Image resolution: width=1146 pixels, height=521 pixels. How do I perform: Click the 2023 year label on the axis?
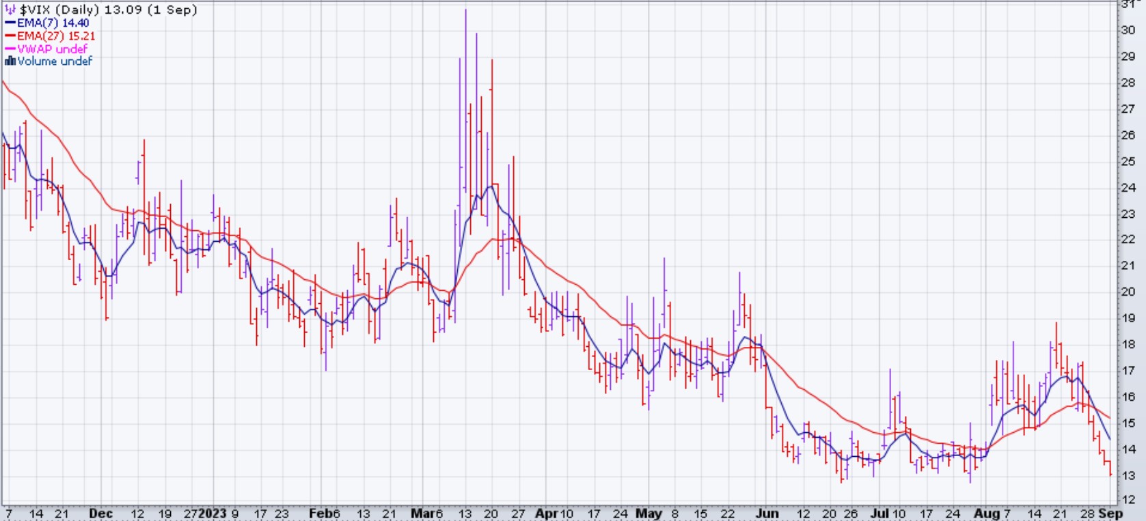coord(213,513)
